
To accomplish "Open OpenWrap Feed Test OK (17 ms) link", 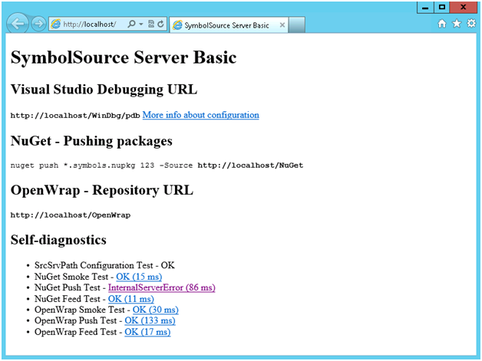I will point(147,332).
